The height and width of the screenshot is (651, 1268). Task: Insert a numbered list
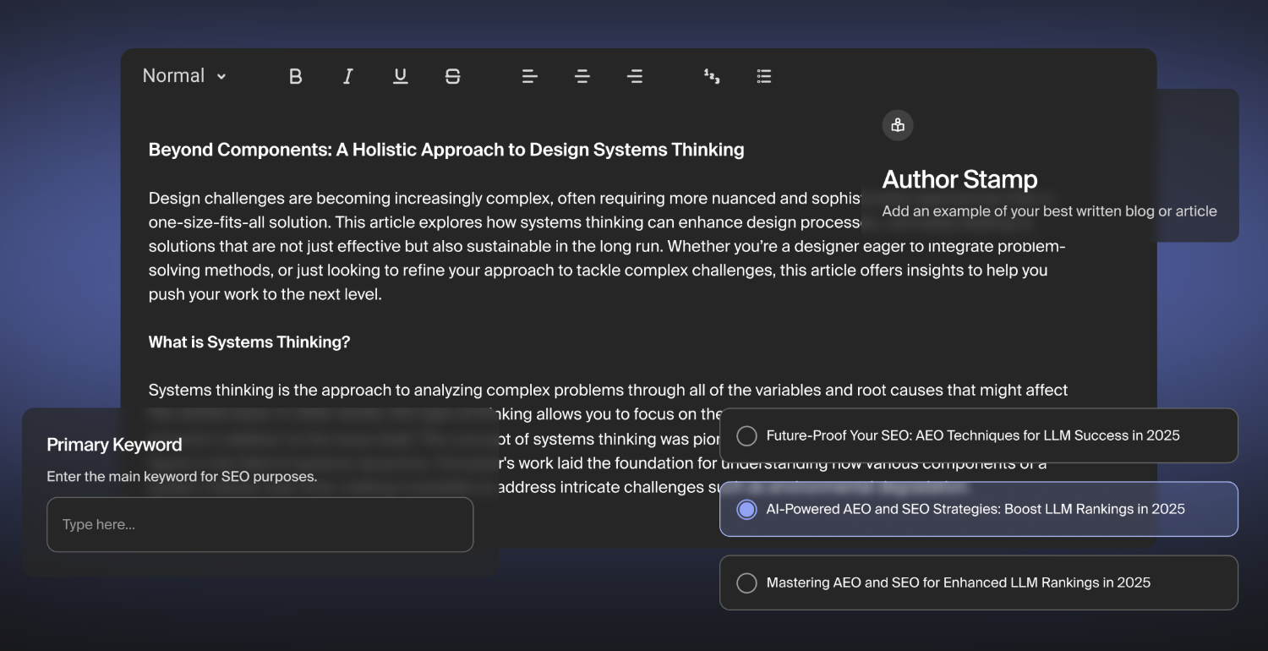[x=712, y=76]
